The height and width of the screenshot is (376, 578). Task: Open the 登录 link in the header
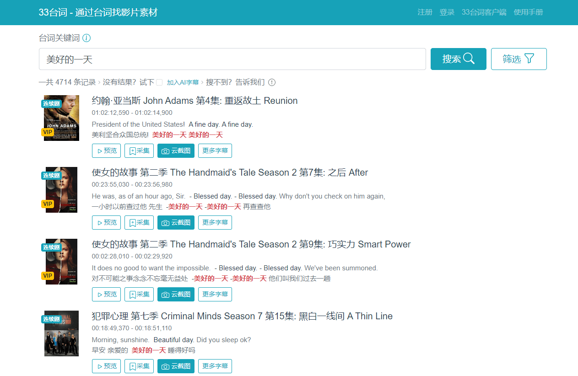pyautogui.click(x=447, y=12)
